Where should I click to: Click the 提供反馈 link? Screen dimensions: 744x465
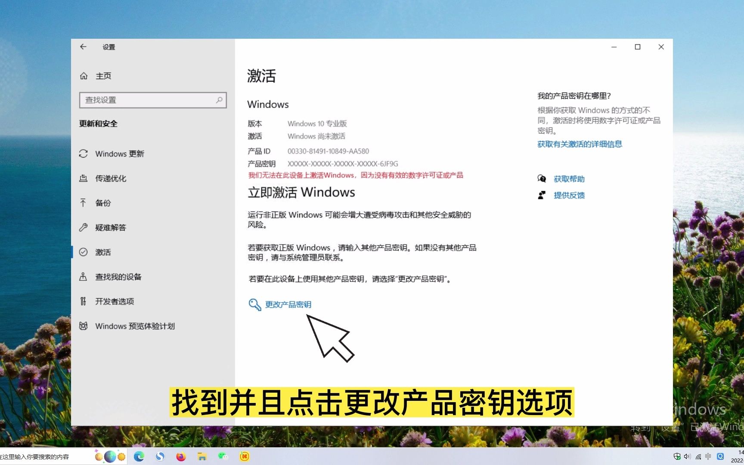pyautogui.click(x=569, y=195)
